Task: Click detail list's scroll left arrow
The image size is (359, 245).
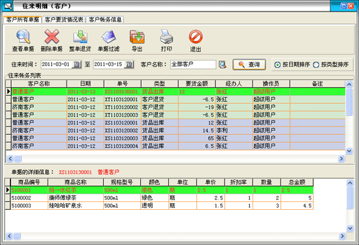Action: click(x=9, y=236)
